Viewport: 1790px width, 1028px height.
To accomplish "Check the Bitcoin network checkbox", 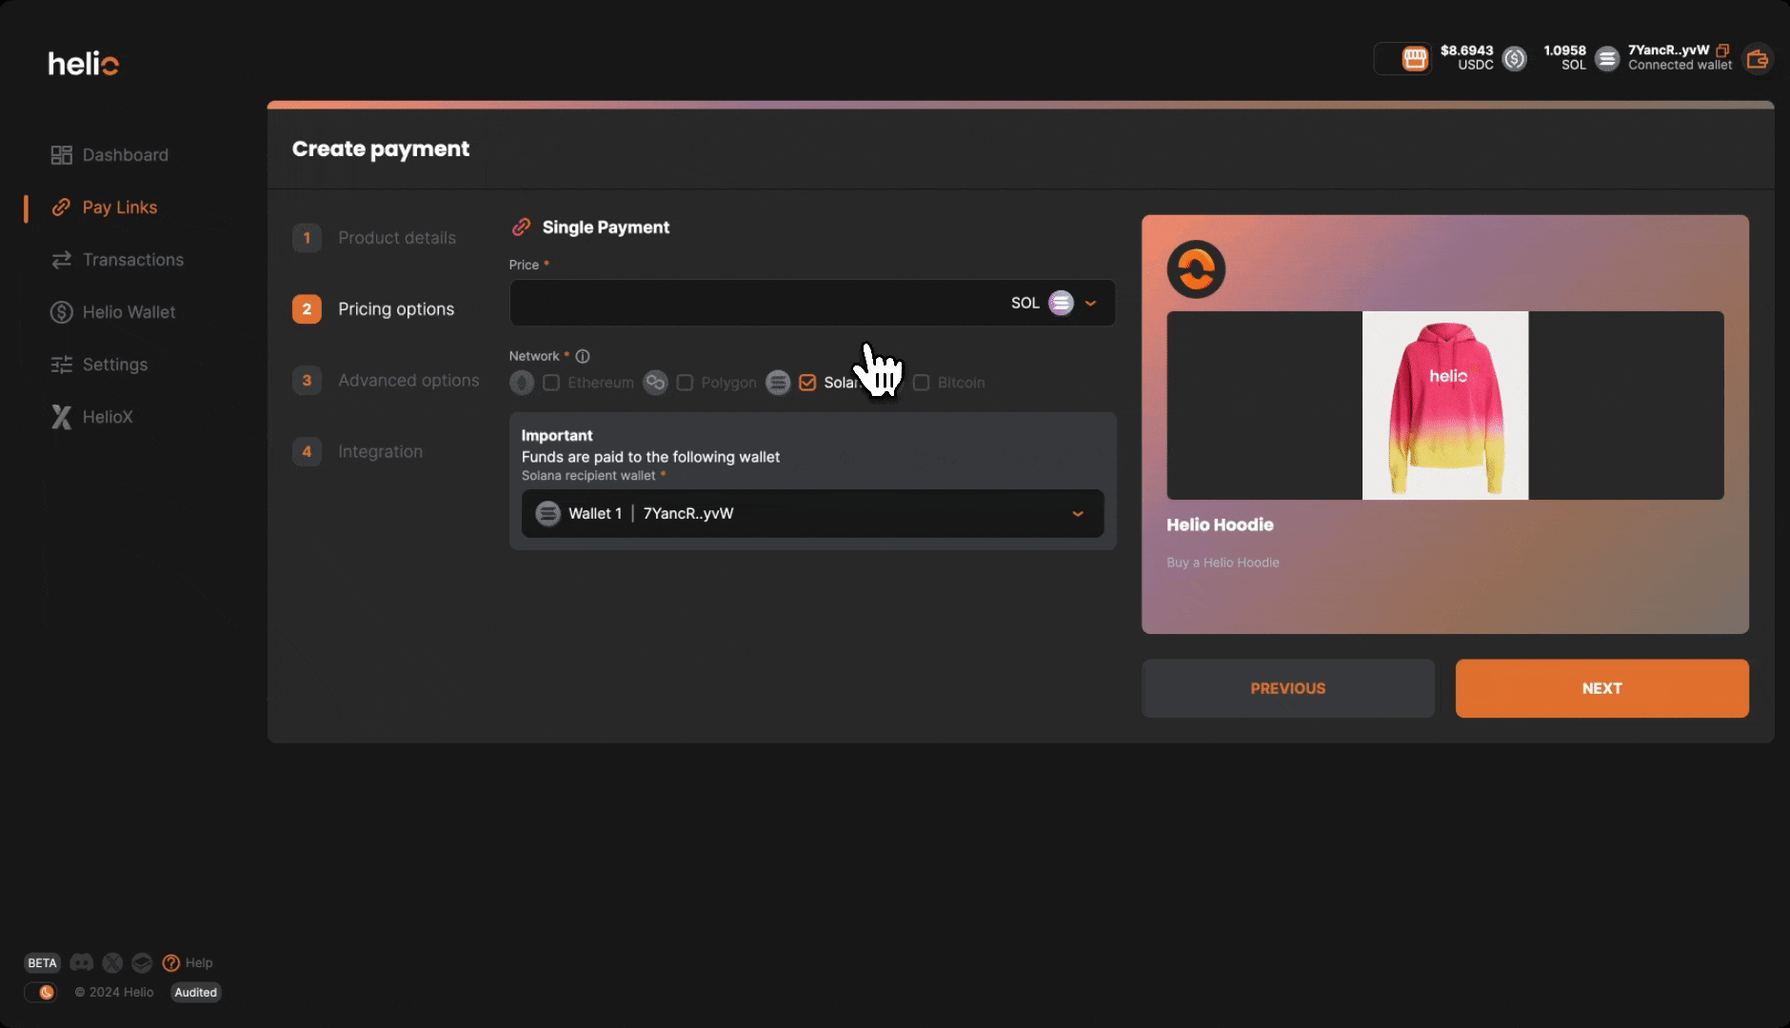I will pos(921,383).
